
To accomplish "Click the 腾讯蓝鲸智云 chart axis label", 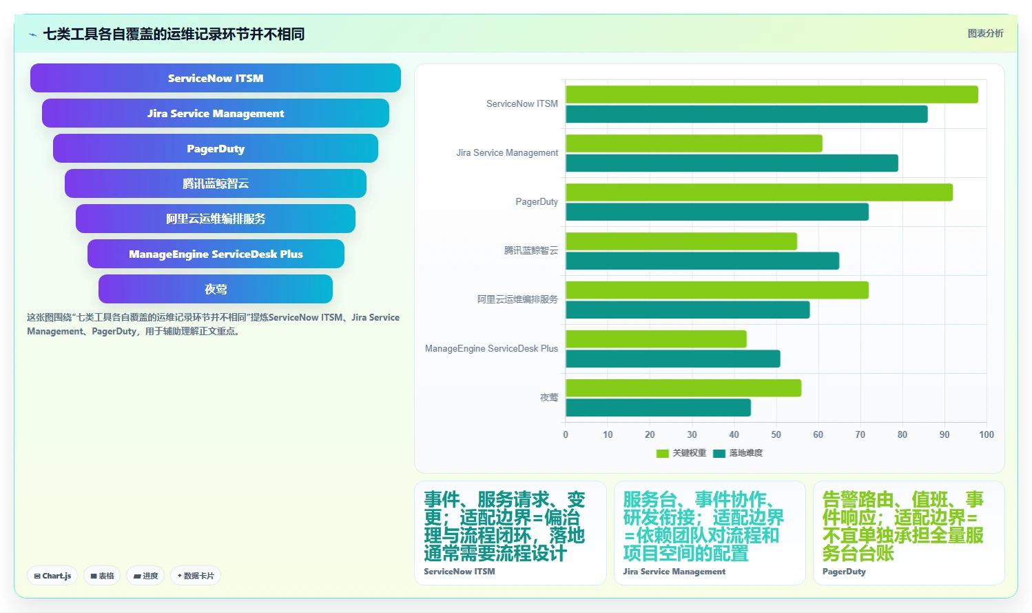I will [531, 250].
